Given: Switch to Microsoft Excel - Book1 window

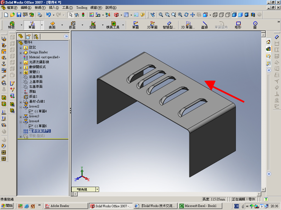Looking at the screenshot, I should pyautogui.click(x=200, y=206).
